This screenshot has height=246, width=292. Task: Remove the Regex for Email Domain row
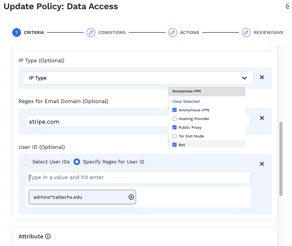click(x=262, y=118)
